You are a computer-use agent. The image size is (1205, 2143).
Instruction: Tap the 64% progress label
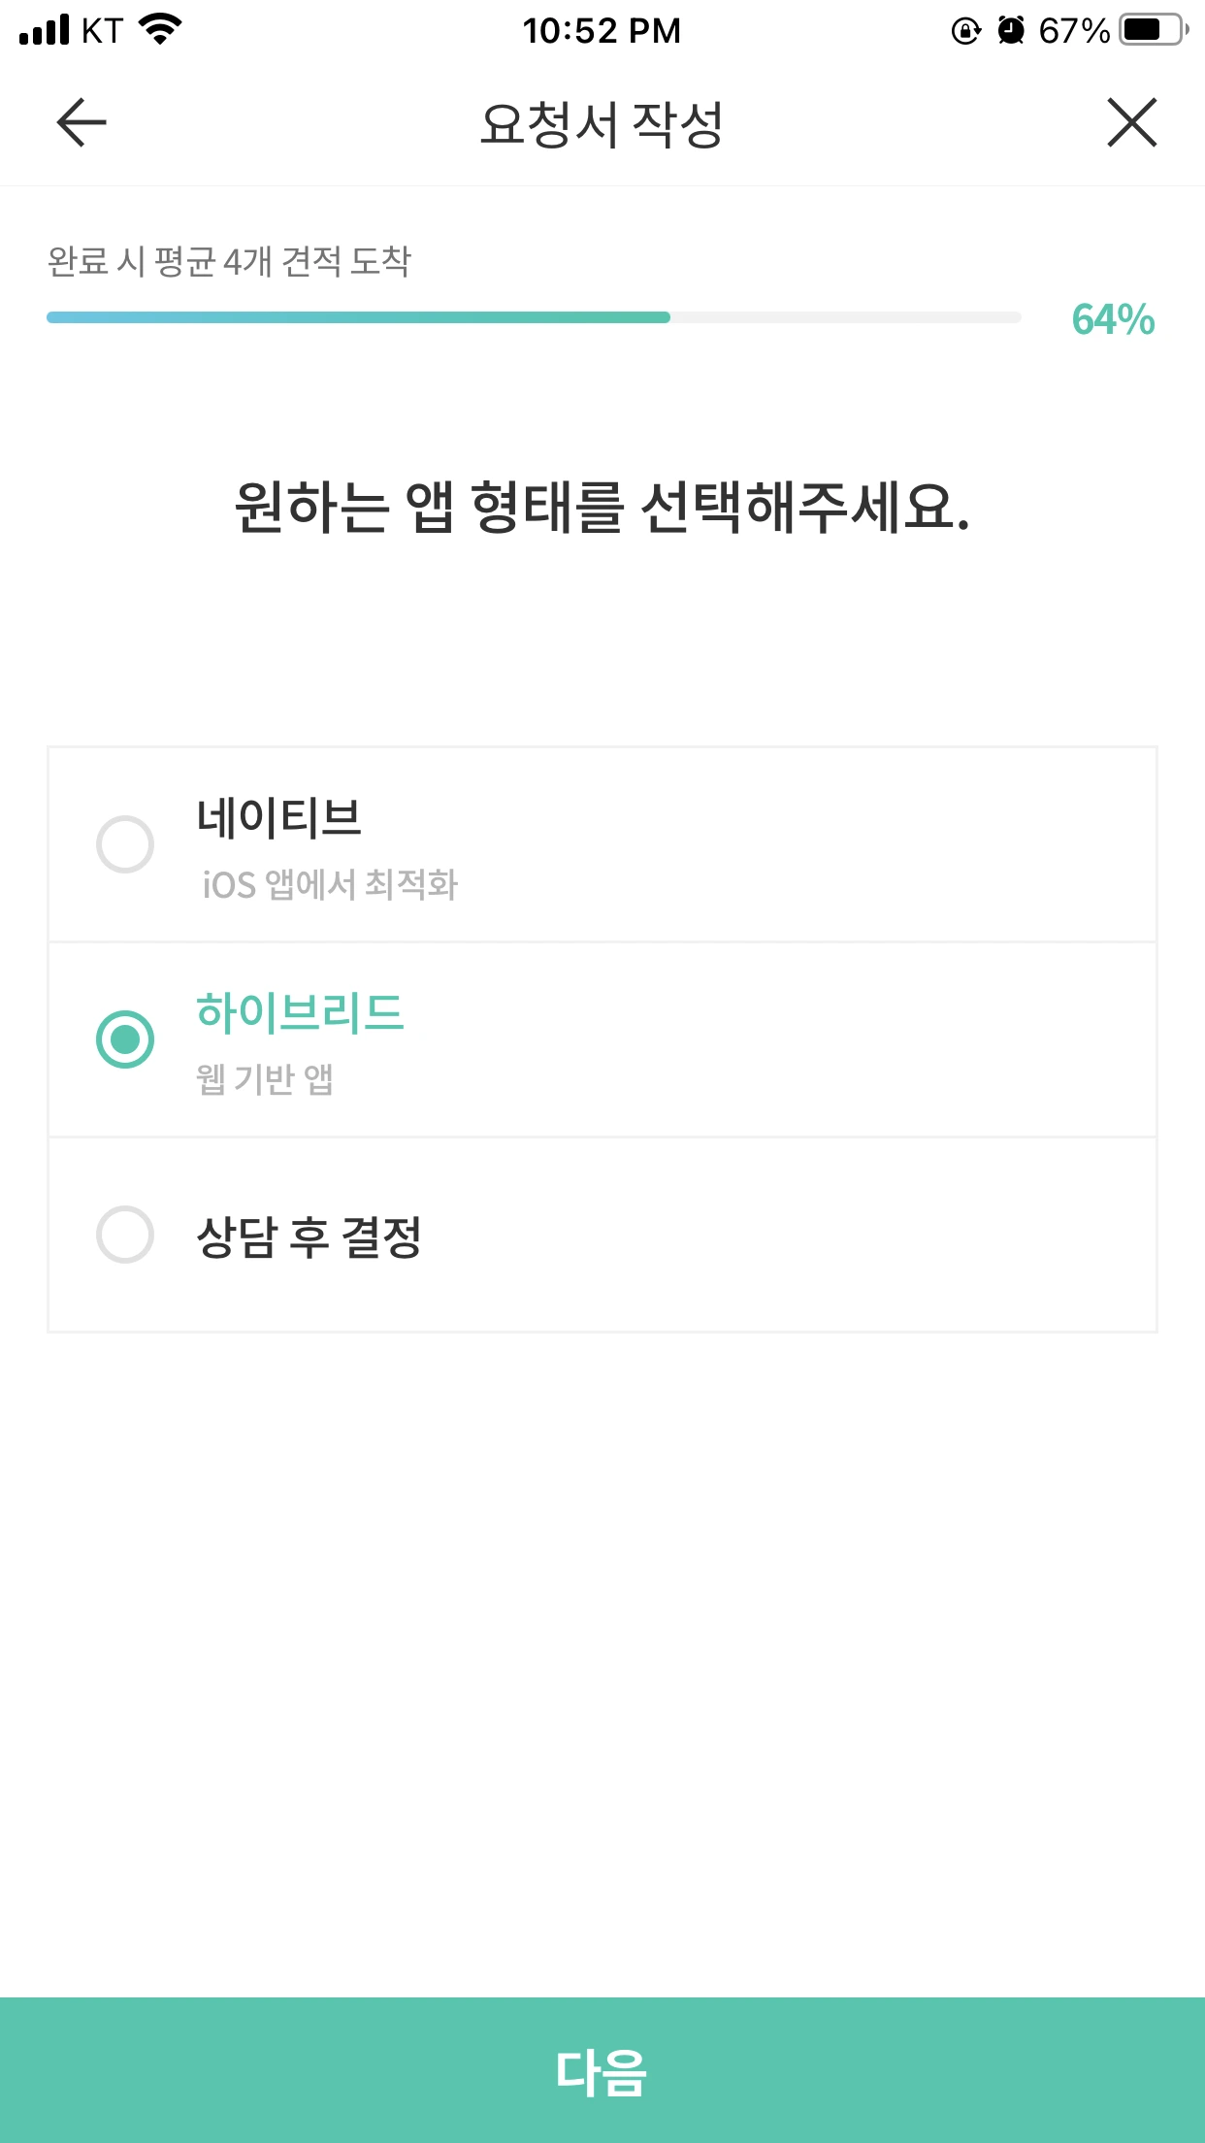1113,319
